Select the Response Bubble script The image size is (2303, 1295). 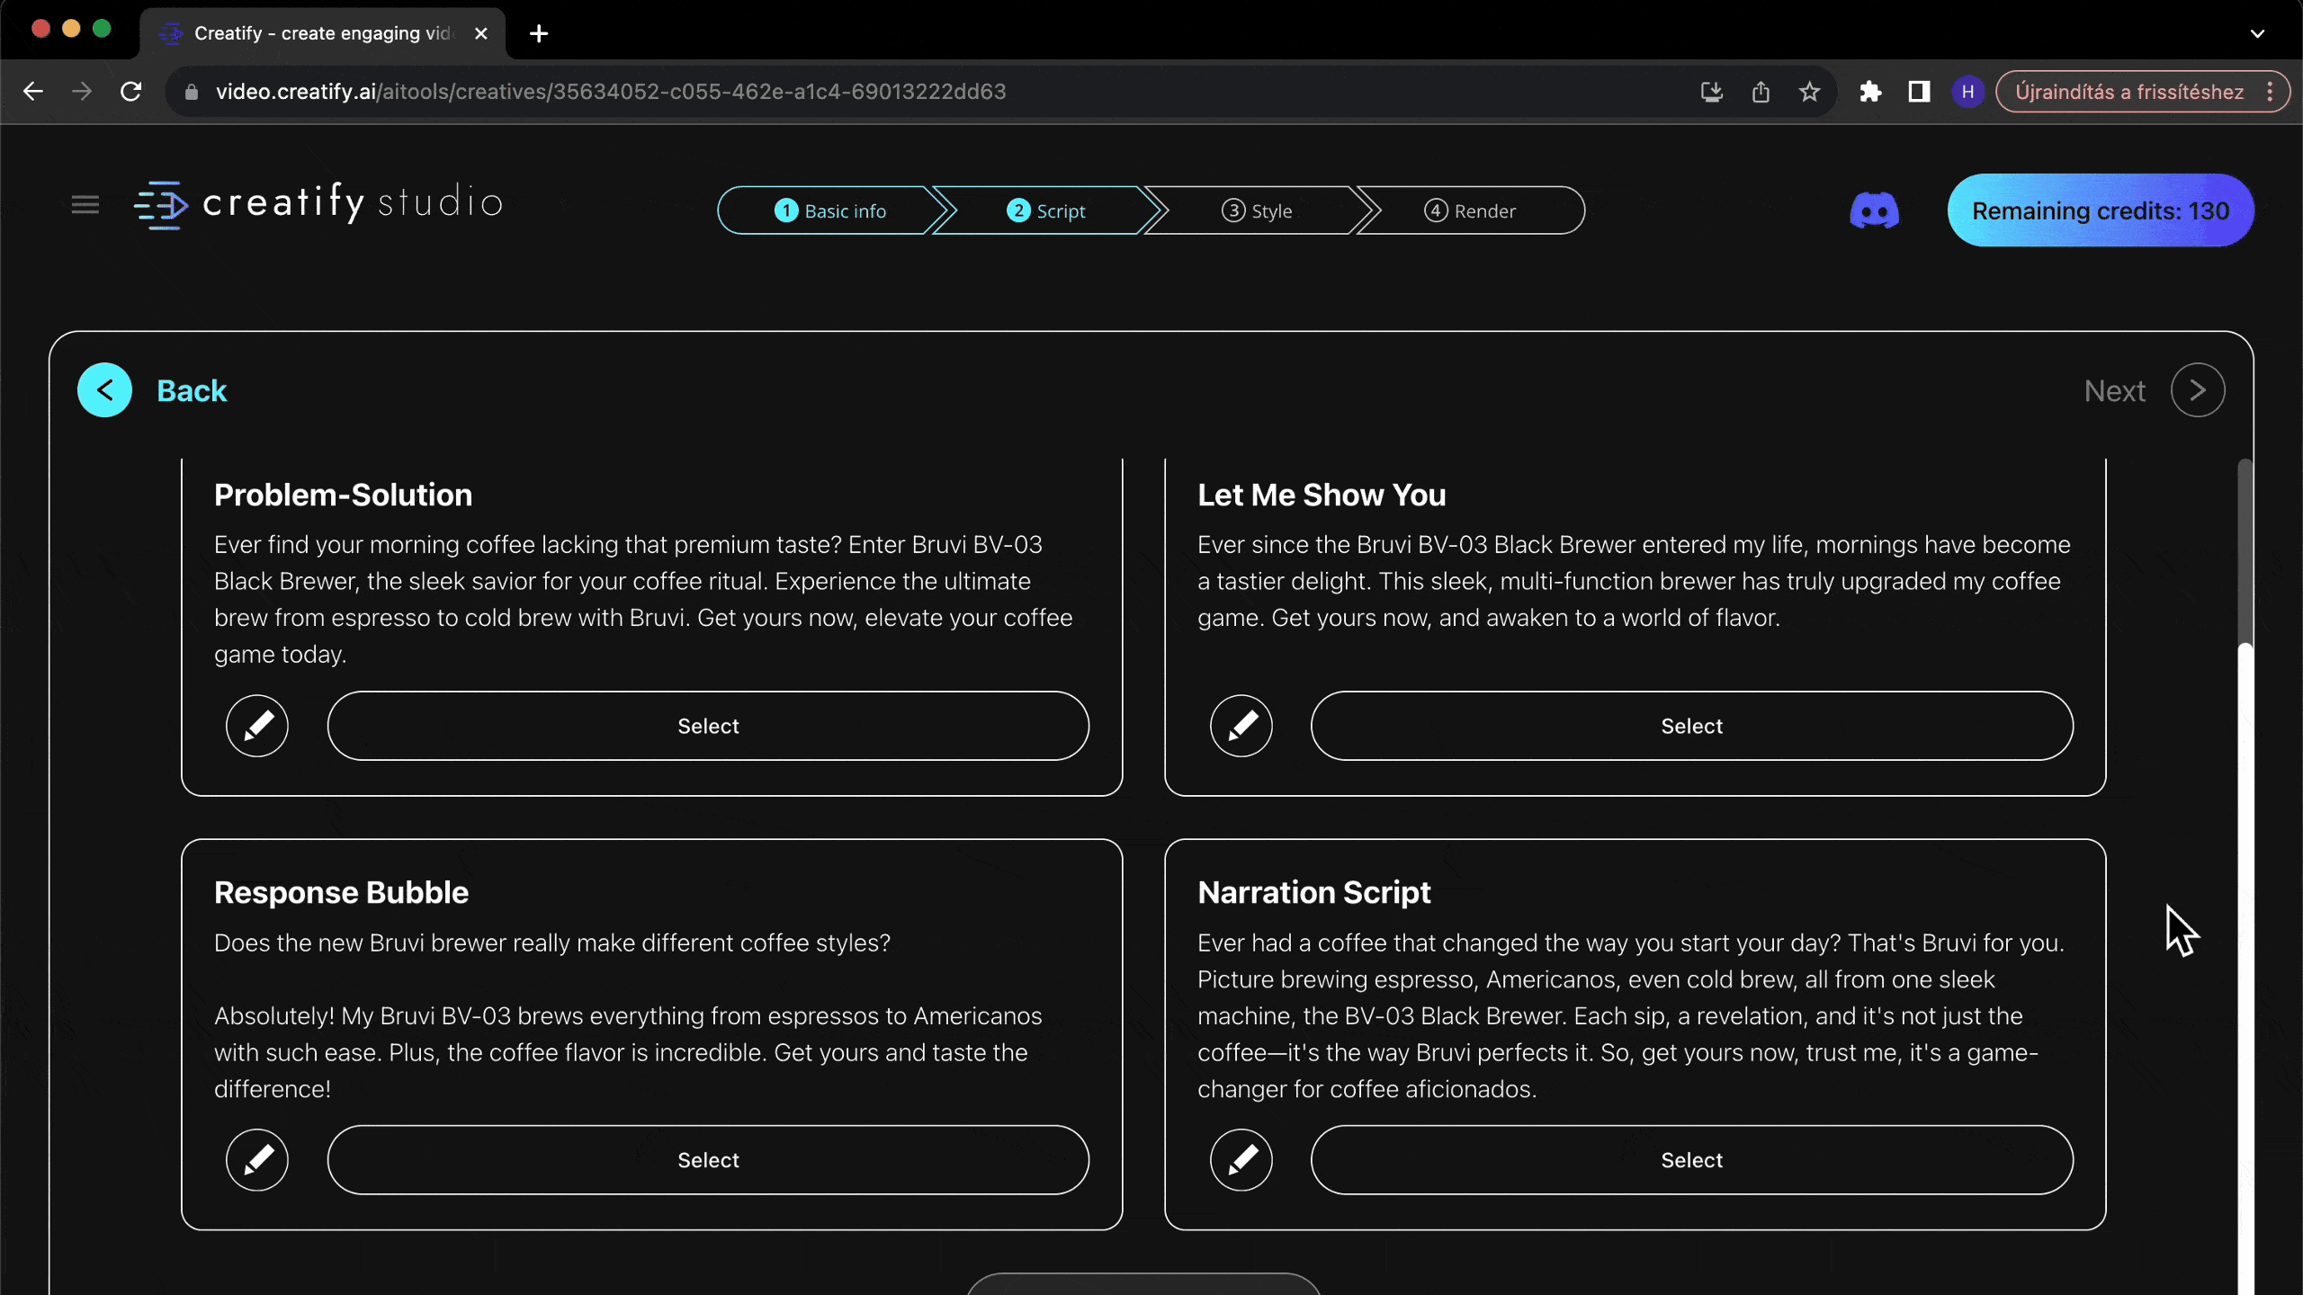(x=708, y=1160)
